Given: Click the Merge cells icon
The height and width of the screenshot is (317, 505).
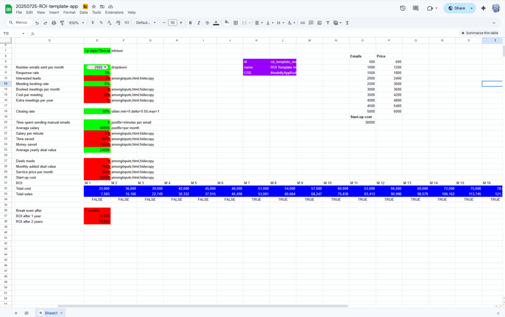Looking at the screenshot, I should pyautogui.click(x=245, y=23).
